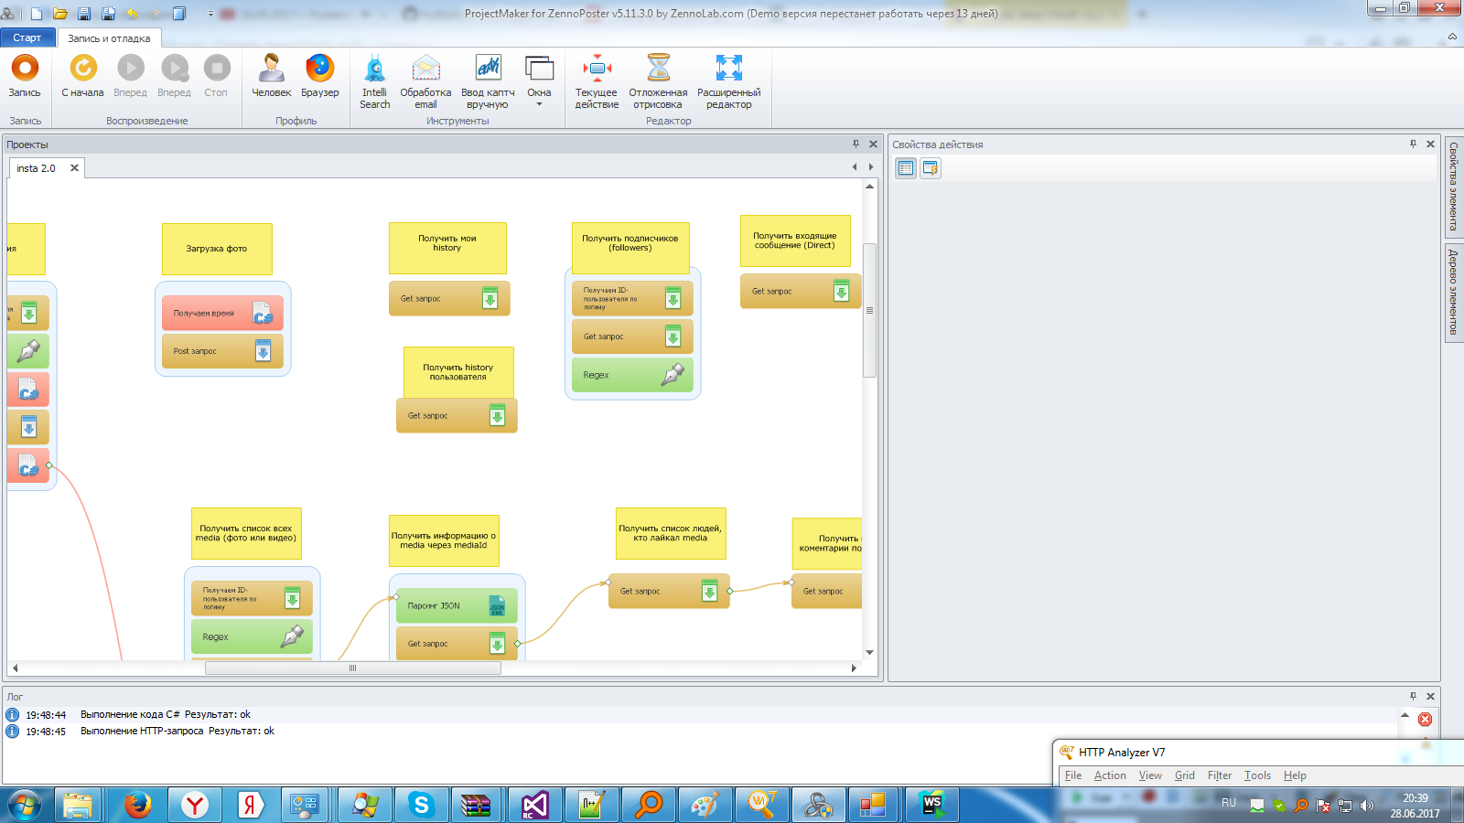Close the Лог panel
Viewport: 1464px width, 823px height.
1430,696
